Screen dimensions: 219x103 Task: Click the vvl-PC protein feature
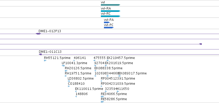pyautogui.click(x=109, y=28)
